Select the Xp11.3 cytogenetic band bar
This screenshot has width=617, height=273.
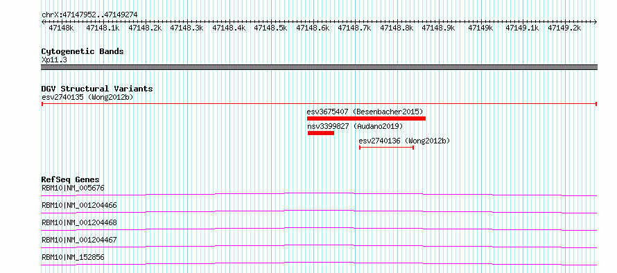(319, 67)
